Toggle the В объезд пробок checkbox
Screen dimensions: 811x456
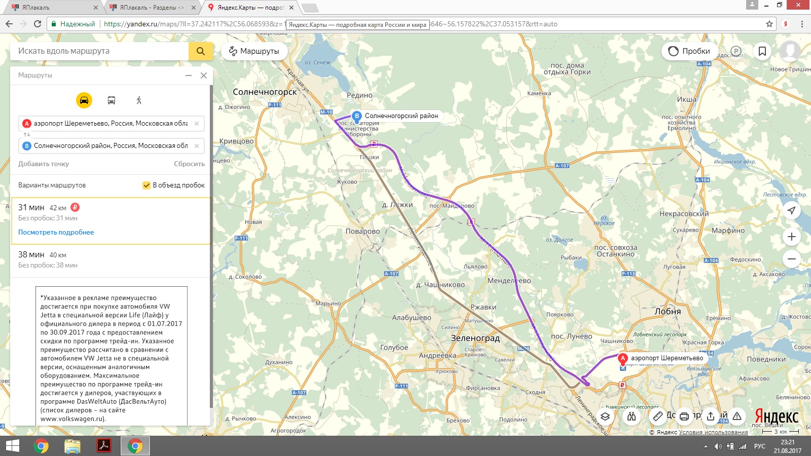pyautogui.click(x=146, y=185)
